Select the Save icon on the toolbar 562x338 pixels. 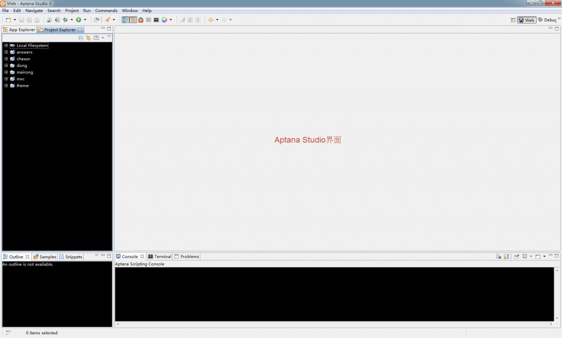pyautogui.click(x=21, y=20)
